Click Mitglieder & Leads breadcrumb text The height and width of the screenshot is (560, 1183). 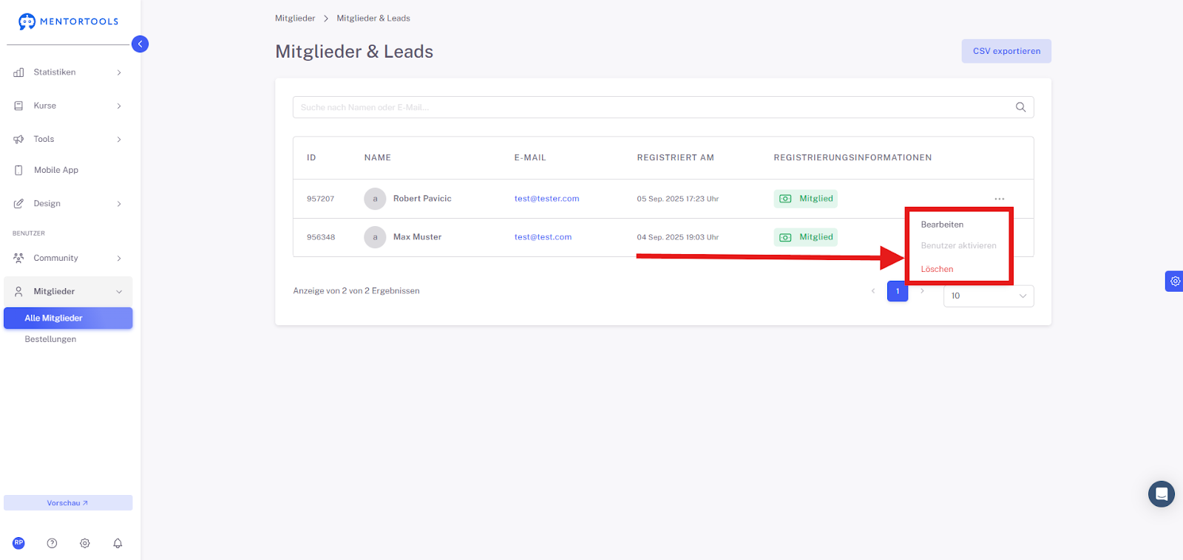tap(373, 18)
